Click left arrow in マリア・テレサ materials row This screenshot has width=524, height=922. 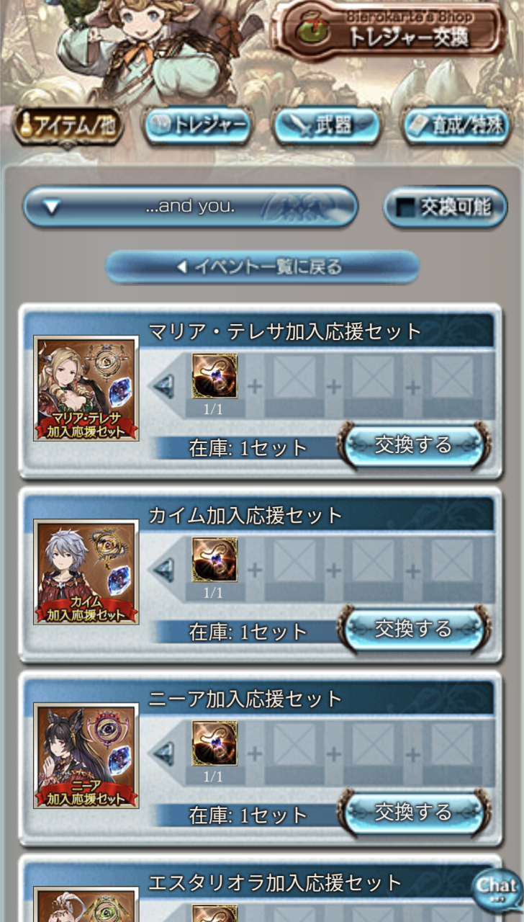click(163, 387)
